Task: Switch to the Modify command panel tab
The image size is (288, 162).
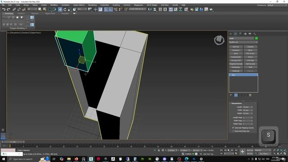Action: (235, 34)
